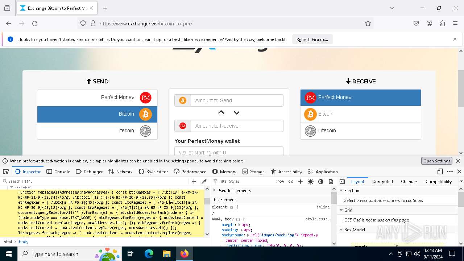This screenshot has width=464, height=261.
Task: Toggle the :hov pseudo-class panel
Action: click(280, 181)
